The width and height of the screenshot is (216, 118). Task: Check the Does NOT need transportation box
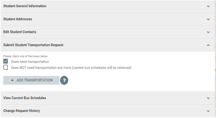5,67
